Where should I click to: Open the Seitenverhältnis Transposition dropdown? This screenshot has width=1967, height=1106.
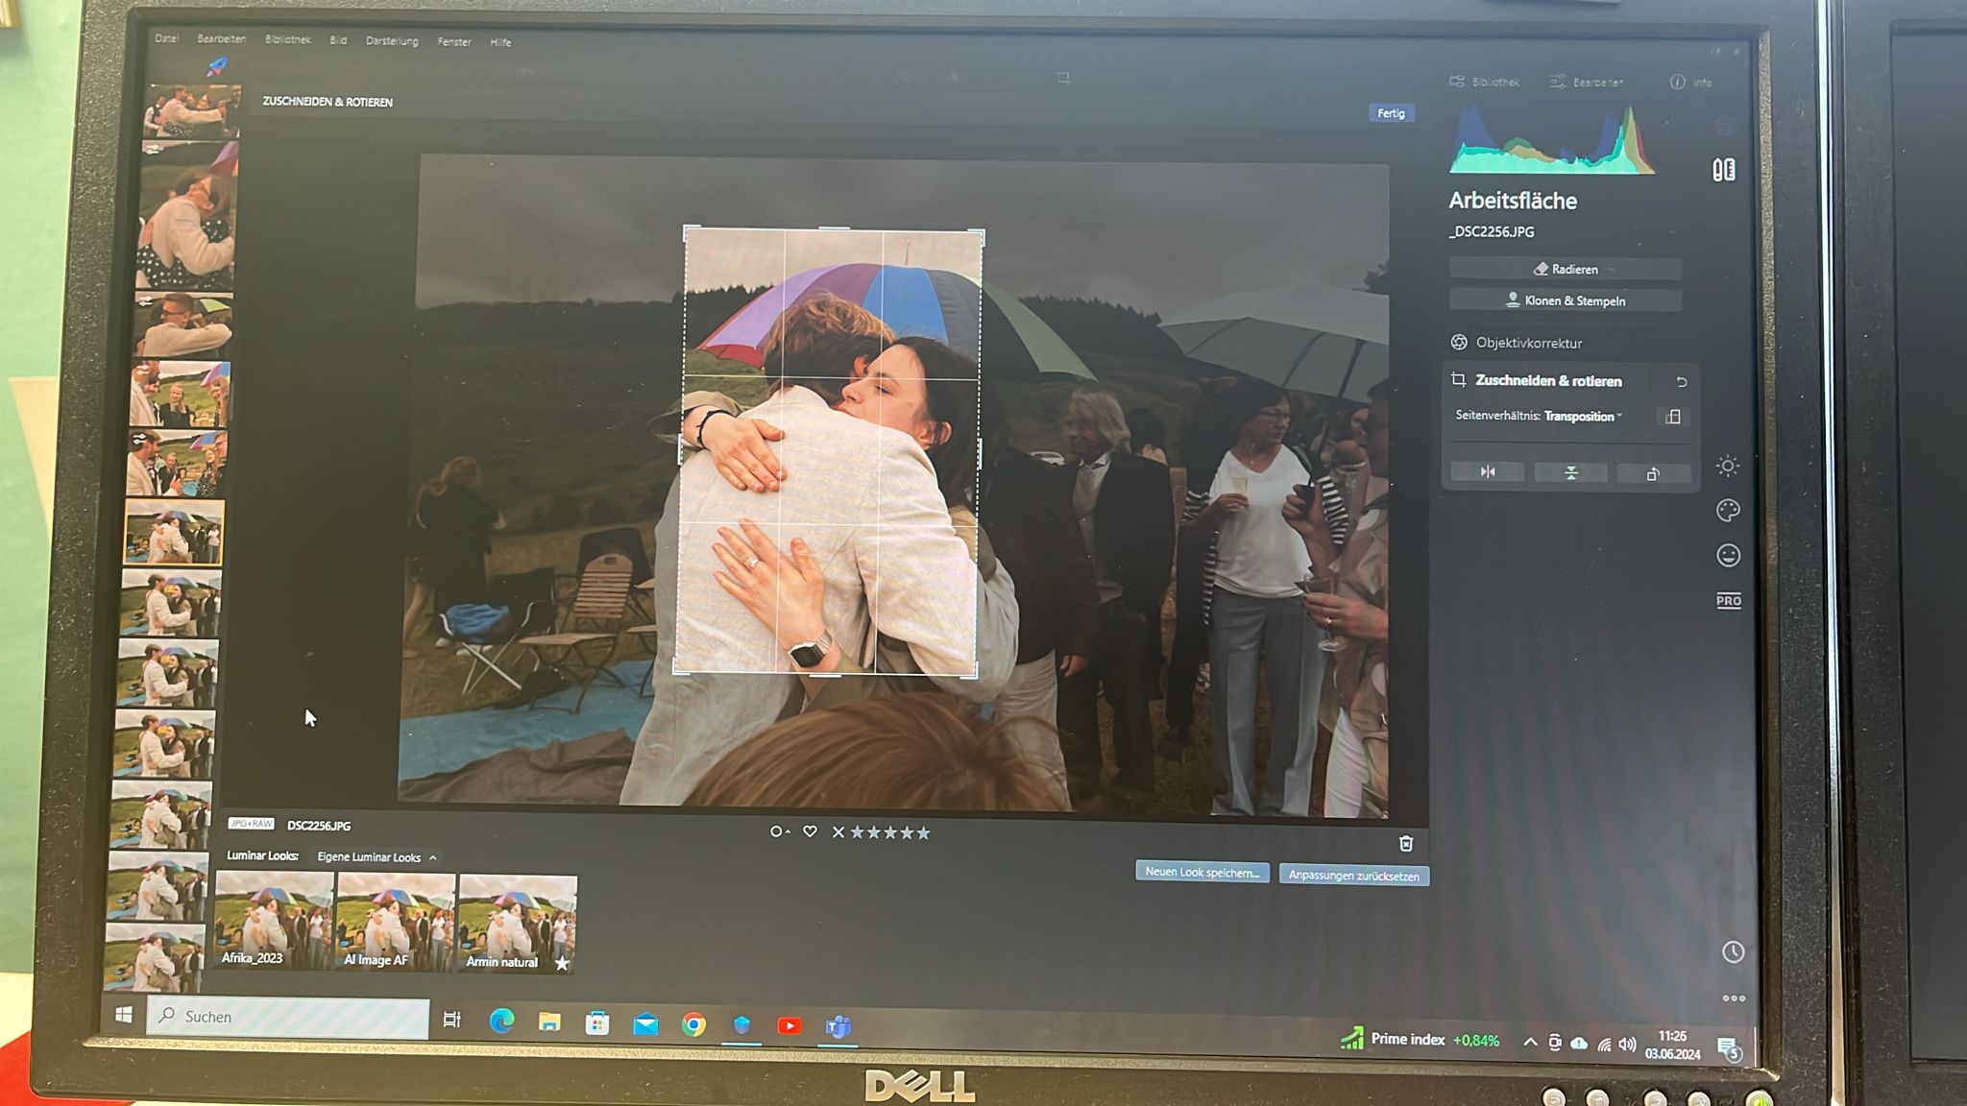pos(1583,416)
